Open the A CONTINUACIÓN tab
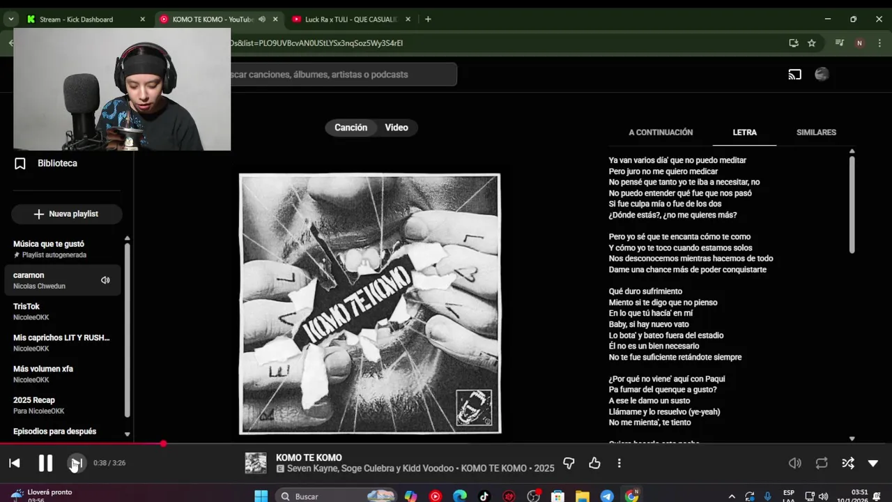The height and width of the screenshot is (502, 892). [x=661, y=132]
